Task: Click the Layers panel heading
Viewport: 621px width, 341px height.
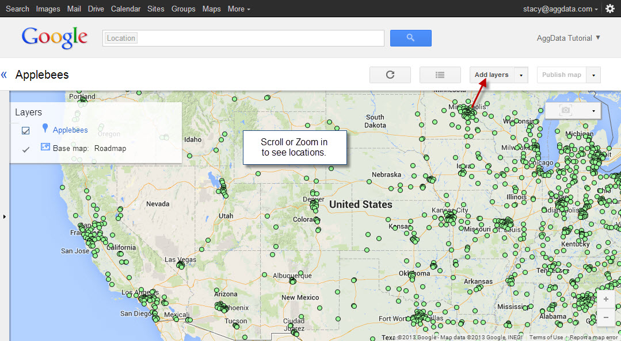Action: [x=29, y=112]
